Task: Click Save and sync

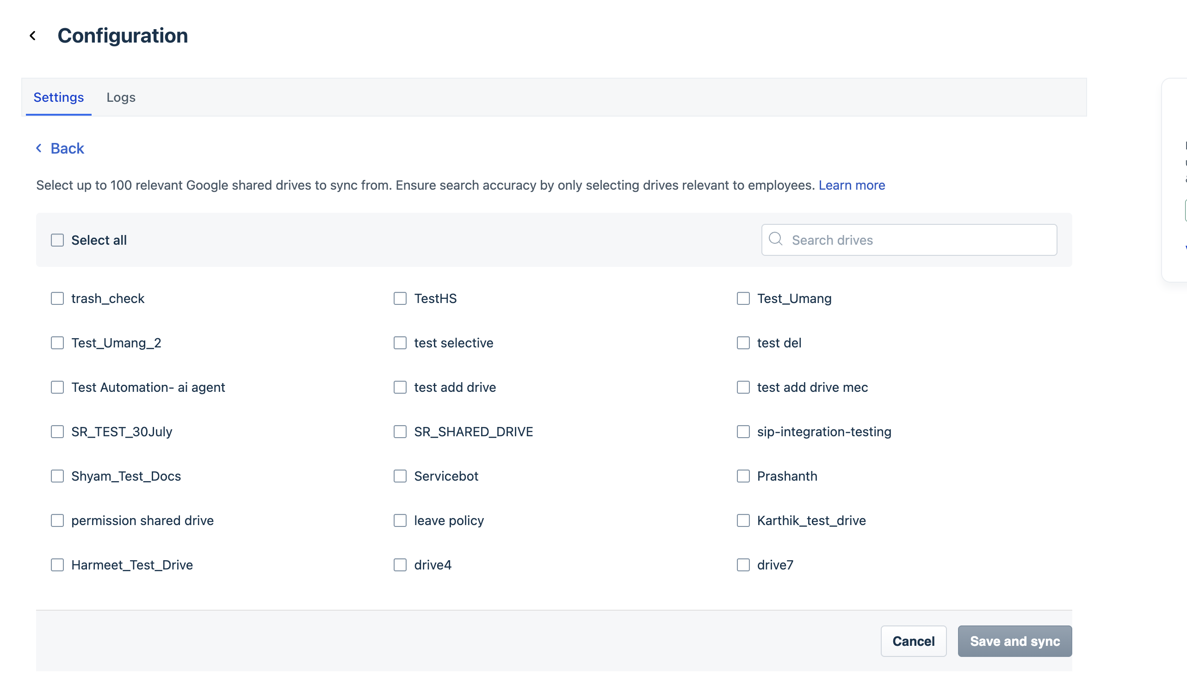Action: click(x=1014, y=642)
